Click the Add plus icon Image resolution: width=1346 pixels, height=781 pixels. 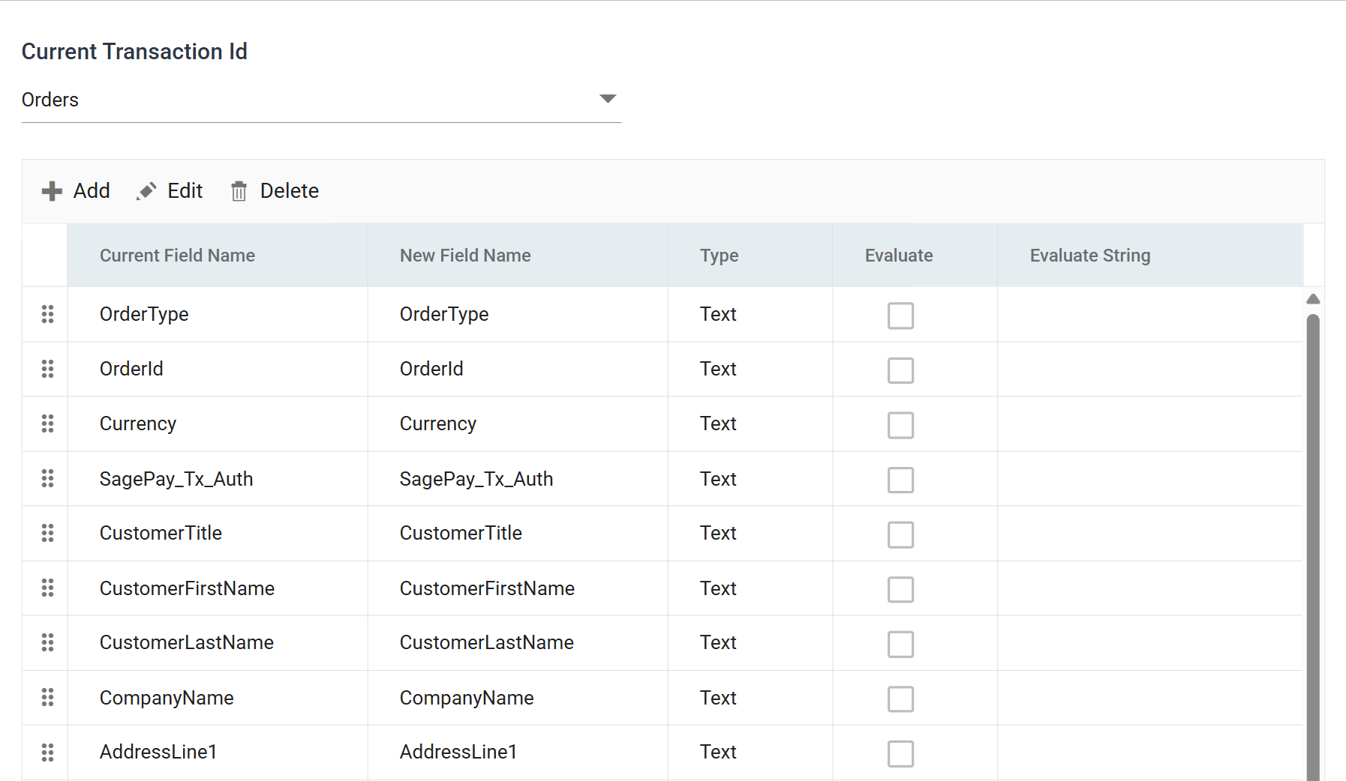(52, 191)
